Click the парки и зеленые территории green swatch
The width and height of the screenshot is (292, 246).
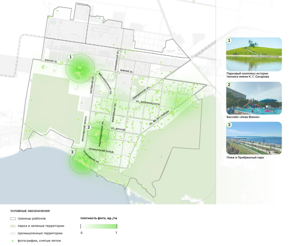[x=12, y=226]
